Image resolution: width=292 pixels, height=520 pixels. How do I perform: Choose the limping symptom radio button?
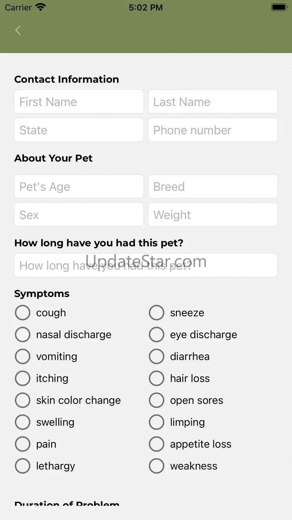click(156, 422)
